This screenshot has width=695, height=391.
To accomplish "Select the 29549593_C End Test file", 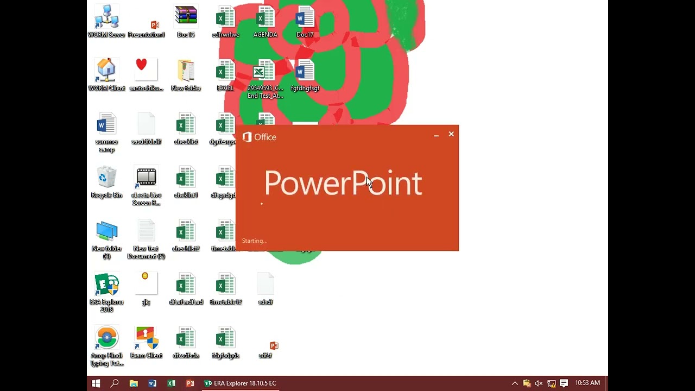I will [265, 79].
